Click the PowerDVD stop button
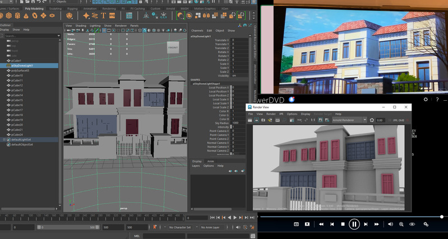 [343, 224]
